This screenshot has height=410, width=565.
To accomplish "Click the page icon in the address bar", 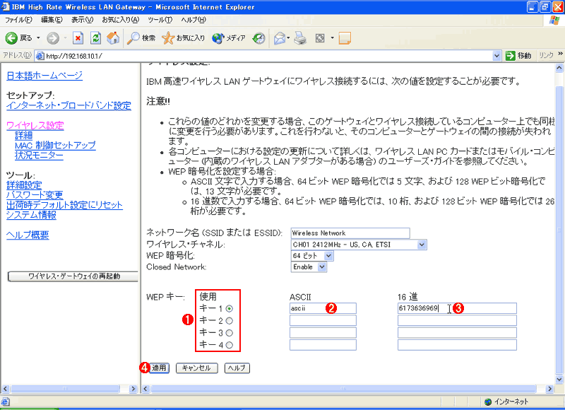I will coord(40,56).
